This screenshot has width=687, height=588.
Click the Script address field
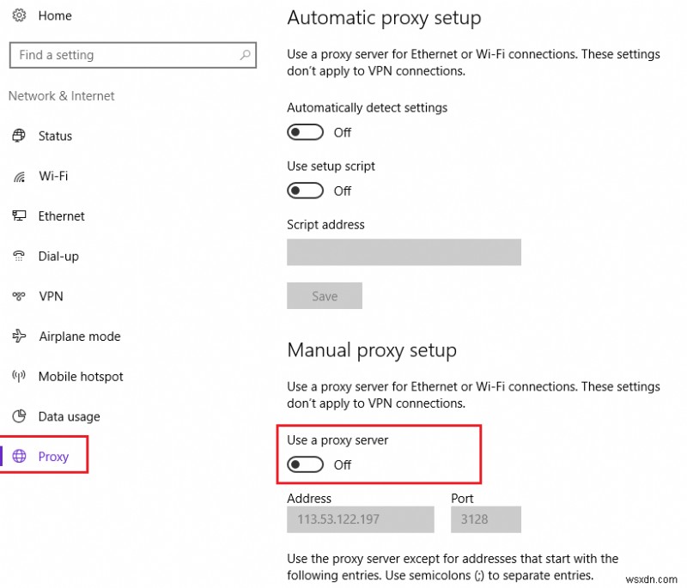click(404, 252)
